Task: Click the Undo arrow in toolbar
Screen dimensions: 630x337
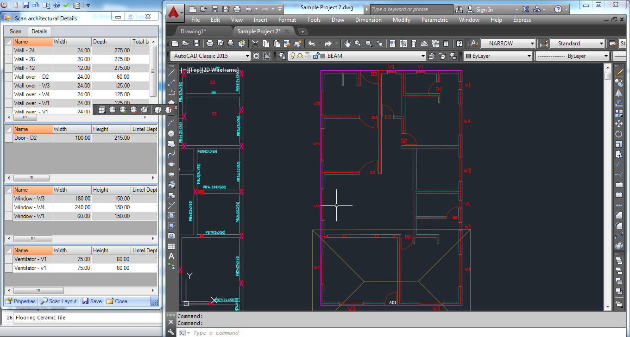Action: click(312, 44)
